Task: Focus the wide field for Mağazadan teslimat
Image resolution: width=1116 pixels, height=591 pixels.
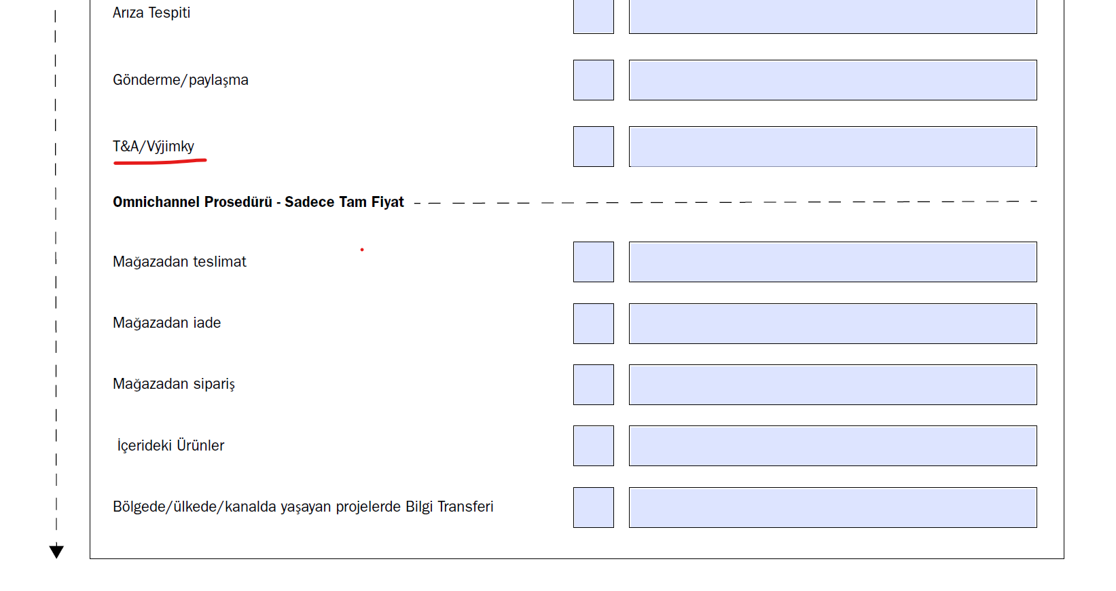Action: click(x=833, y=262)
